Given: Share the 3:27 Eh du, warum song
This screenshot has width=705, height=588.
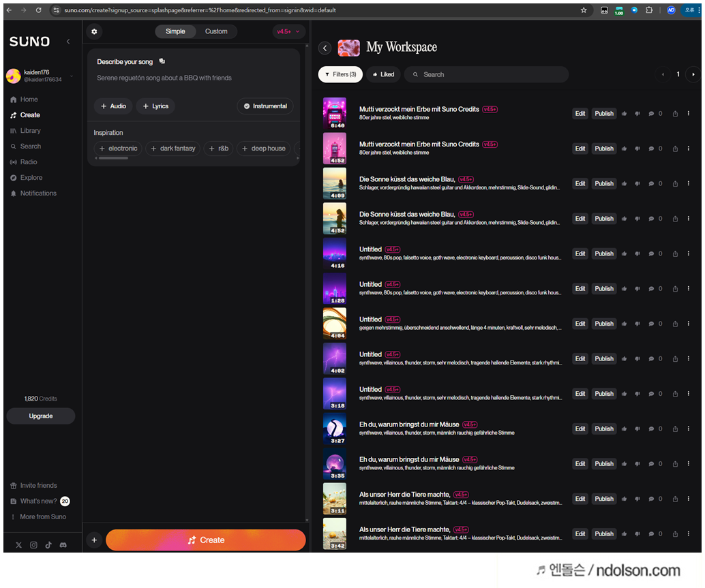Looking at the screenshot, I should [675, 429].
